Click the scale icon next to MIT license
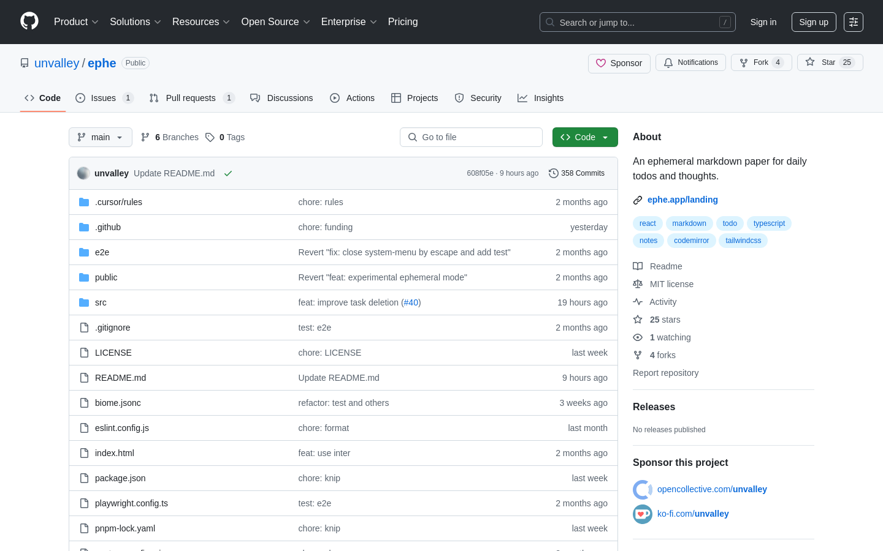 click(638, 284)
